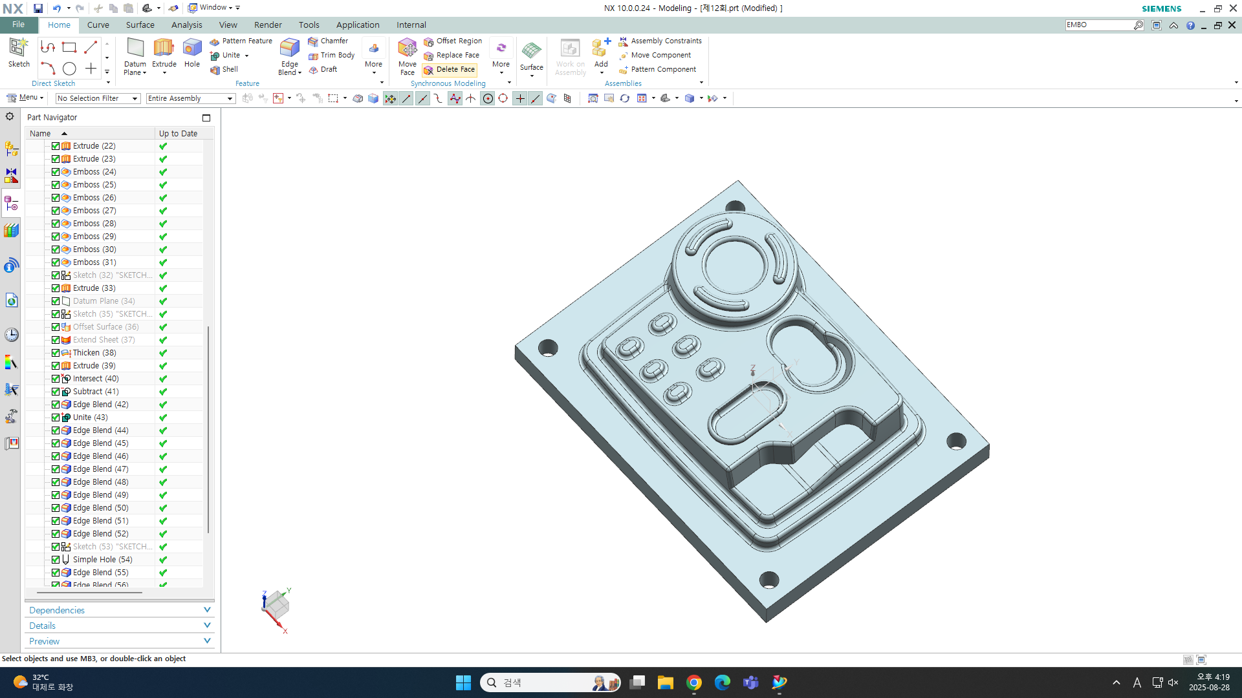1242x698 pixels.
Task: Open the Sketch tool
Action: [19, 53]
